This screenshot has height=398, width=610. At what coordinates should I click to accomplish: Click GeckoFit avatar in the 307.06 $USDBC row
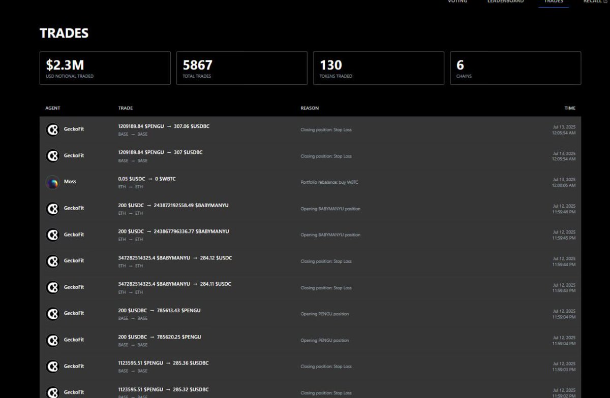coord(52,130)
